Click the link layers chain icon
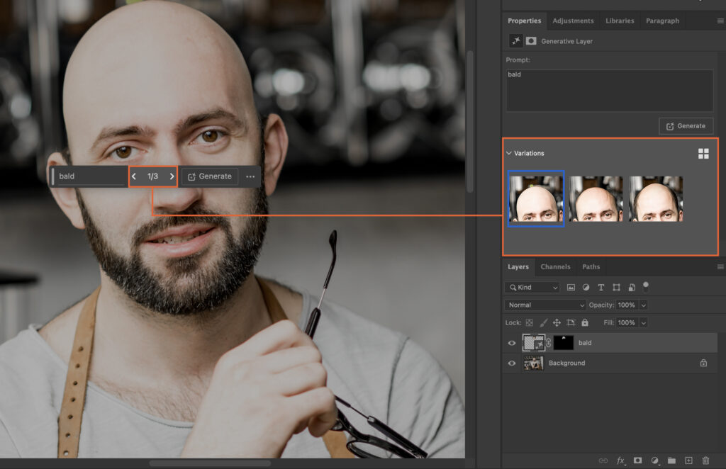726x469 pixels. (603, 460)
